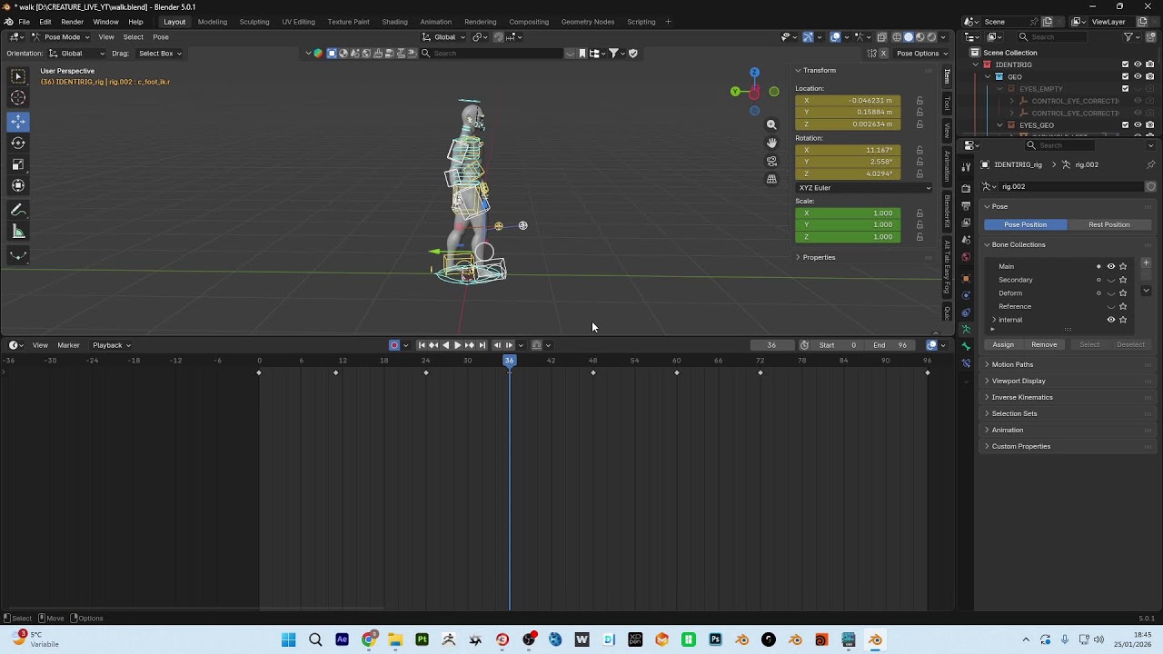Screen dimensions: 1163x654
Task: Toggle visibility of Secondary bone collection
Action: click(1110, 280)
